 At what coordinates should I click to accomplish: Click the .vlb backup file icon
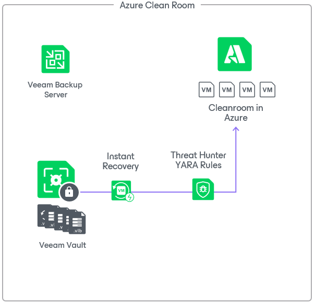[x=77, y=223]
